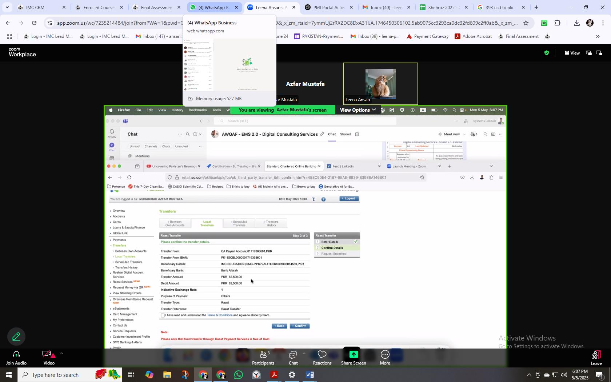Click Zoom encryption shield icon
Screen dimensions: 611x382
pos(546,53)
